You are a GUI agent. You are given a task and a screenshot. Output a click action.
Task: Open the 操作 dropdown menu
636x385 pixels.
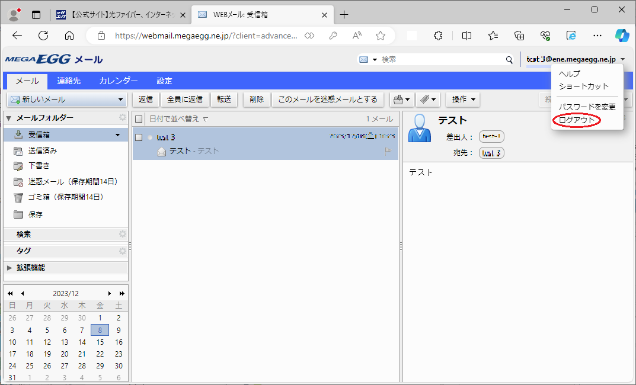coord(463,100)
